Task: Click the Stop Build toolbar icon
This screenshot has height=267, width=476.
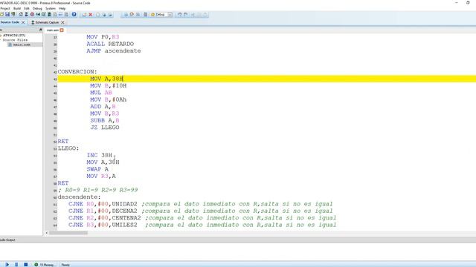Action: pos(138,14)
